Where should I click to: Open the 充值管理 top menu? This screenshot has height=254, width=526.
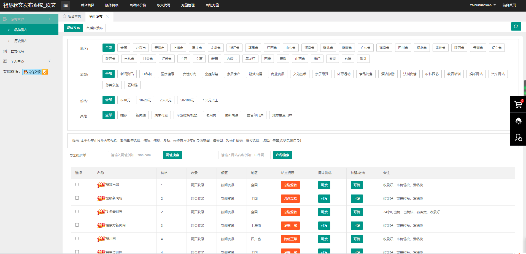(188, 5)
